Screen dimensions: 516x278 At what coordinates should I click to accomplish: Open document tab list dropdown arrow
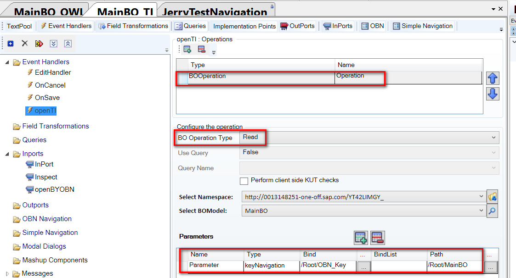click(x=493, y=9)
